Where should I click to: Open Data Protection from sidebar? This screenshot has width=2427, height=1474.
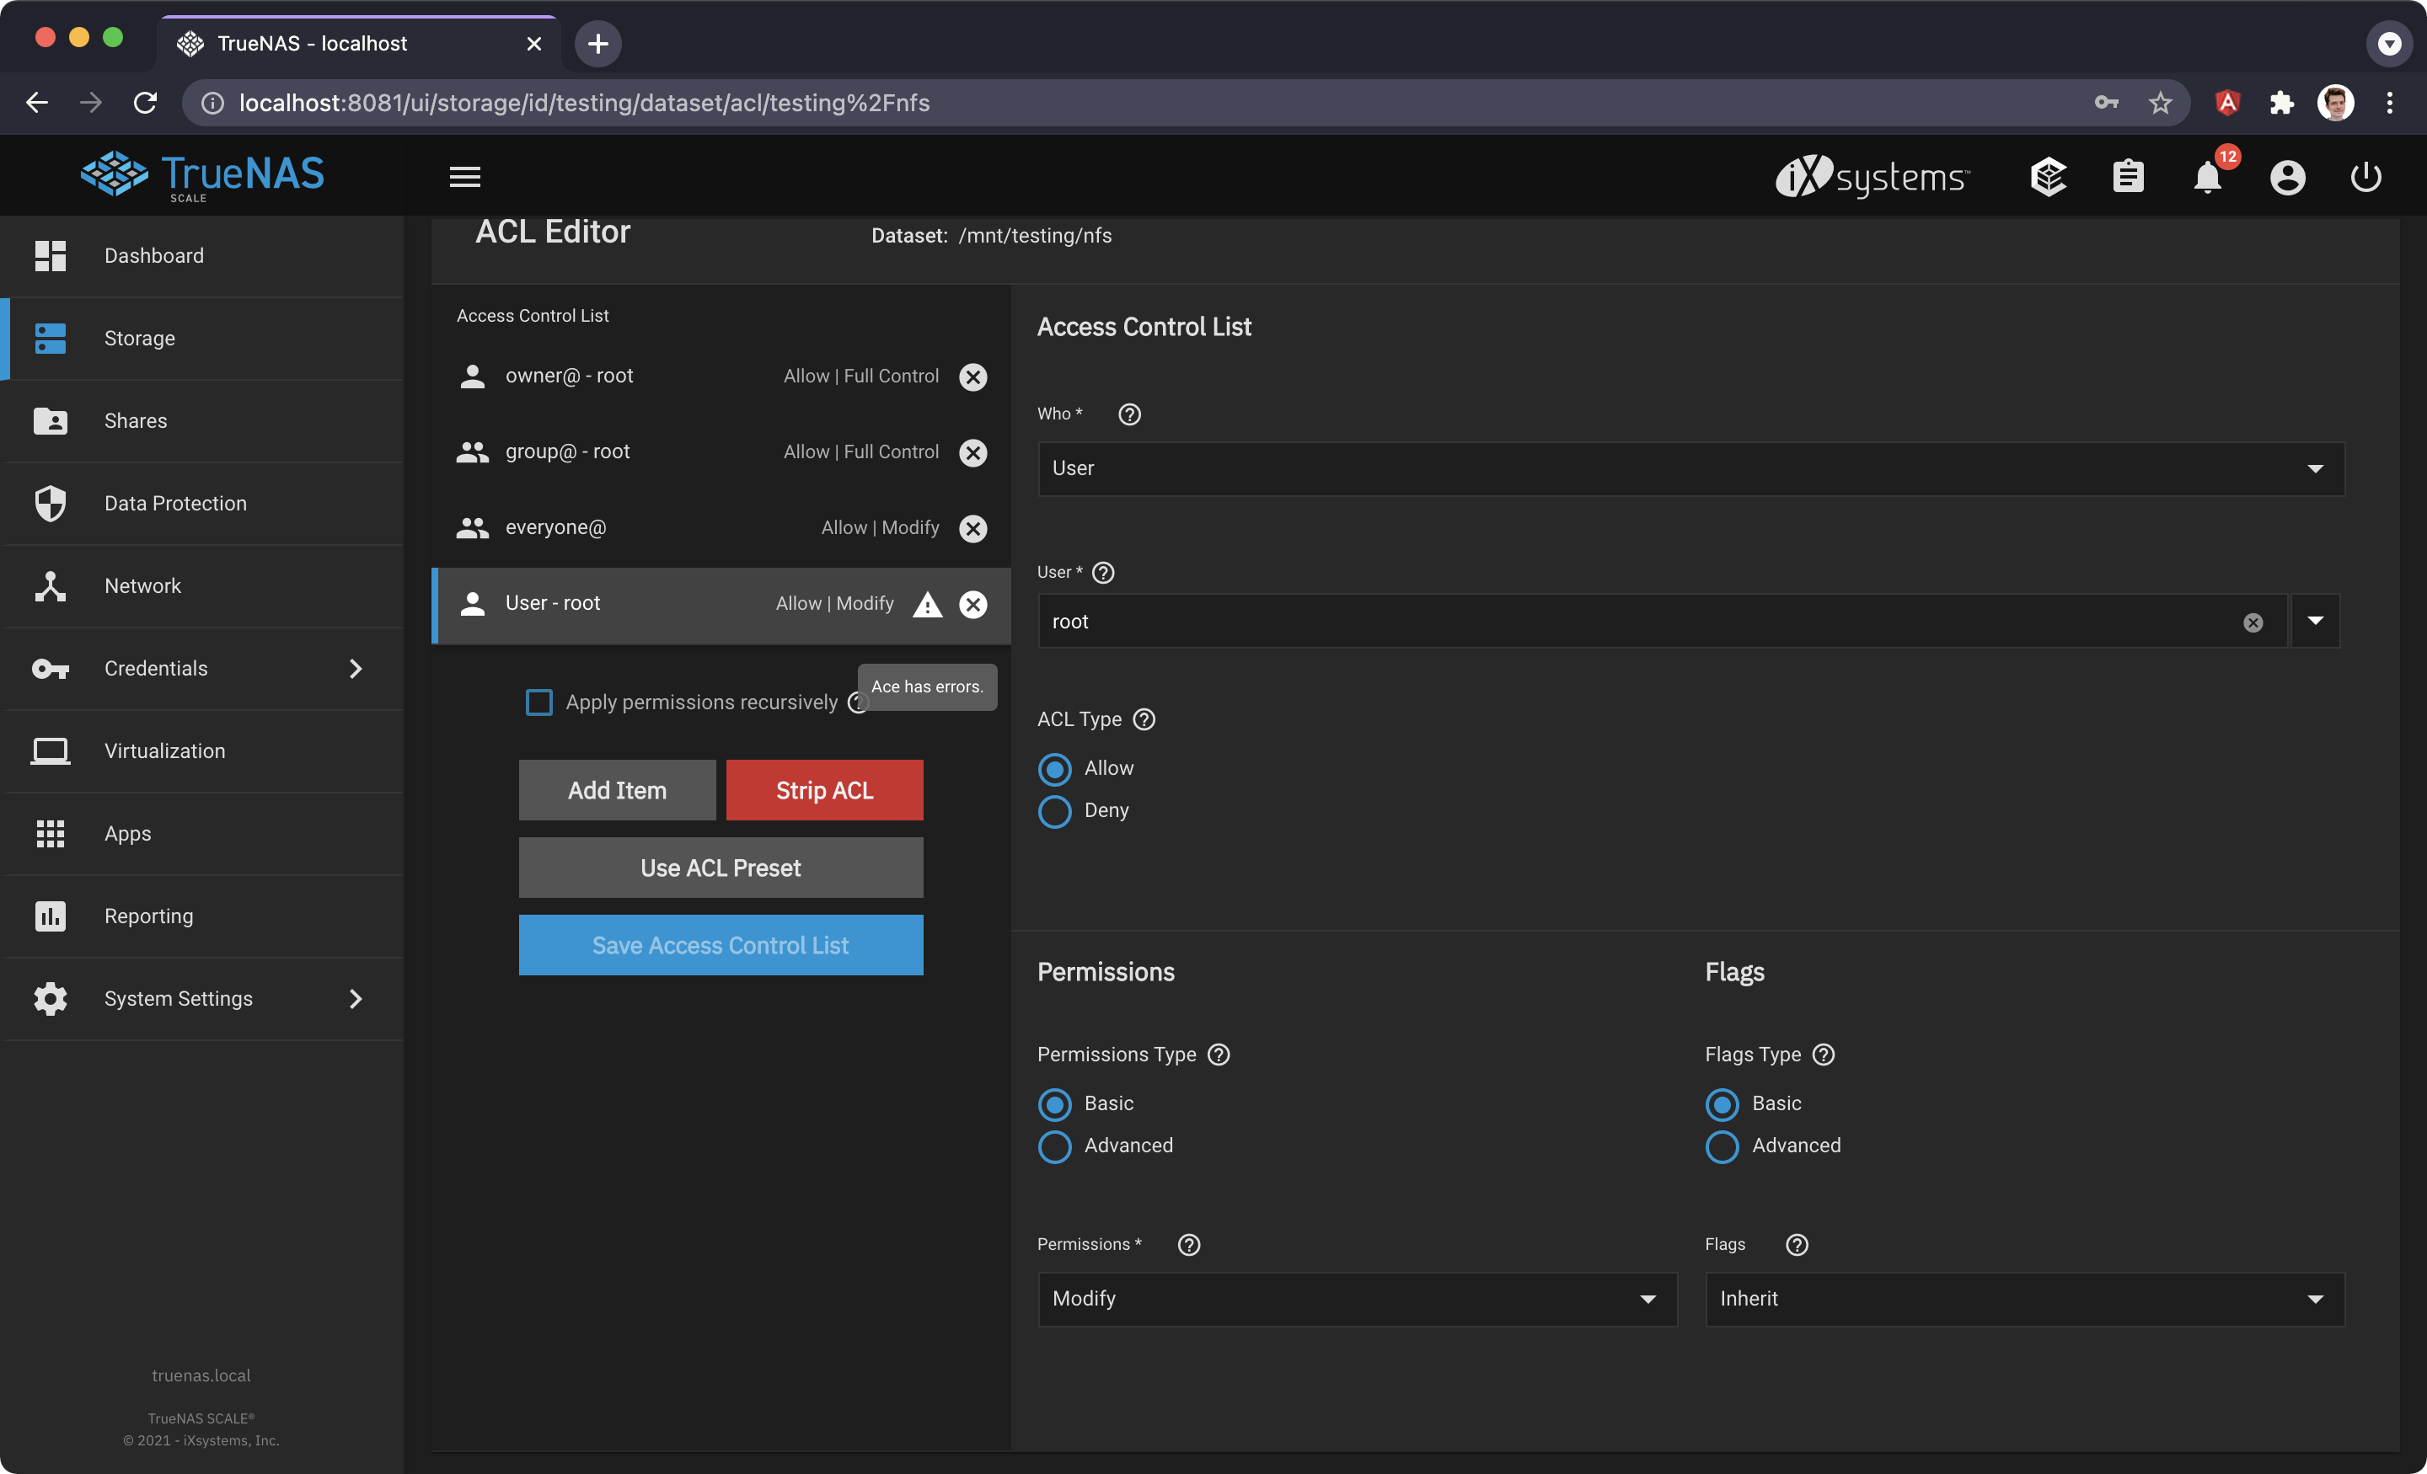[x=175, y=503]
